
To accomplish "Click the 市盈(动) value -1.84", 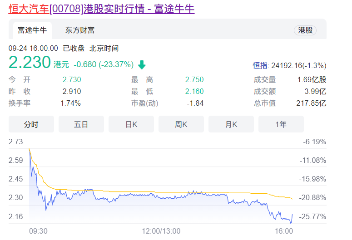I will (195, 103).
